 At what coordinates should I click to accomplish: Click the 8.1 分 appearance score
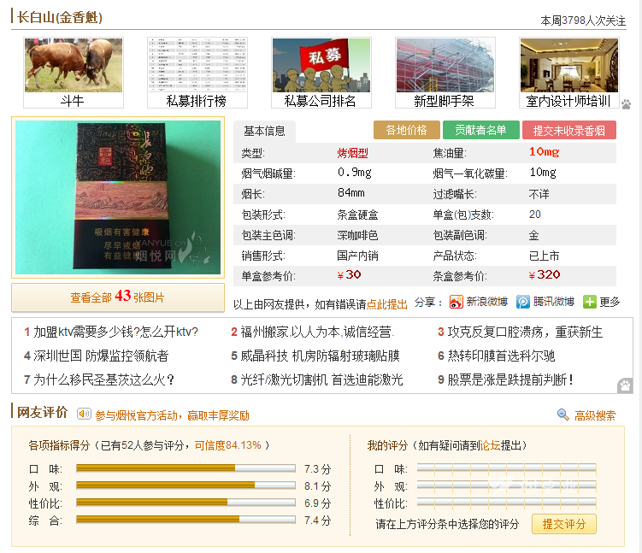click(x=317, y=485)
